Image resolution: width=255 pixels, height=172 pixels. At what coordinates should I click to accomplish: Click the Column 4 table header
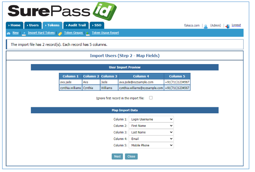[141, 76]
